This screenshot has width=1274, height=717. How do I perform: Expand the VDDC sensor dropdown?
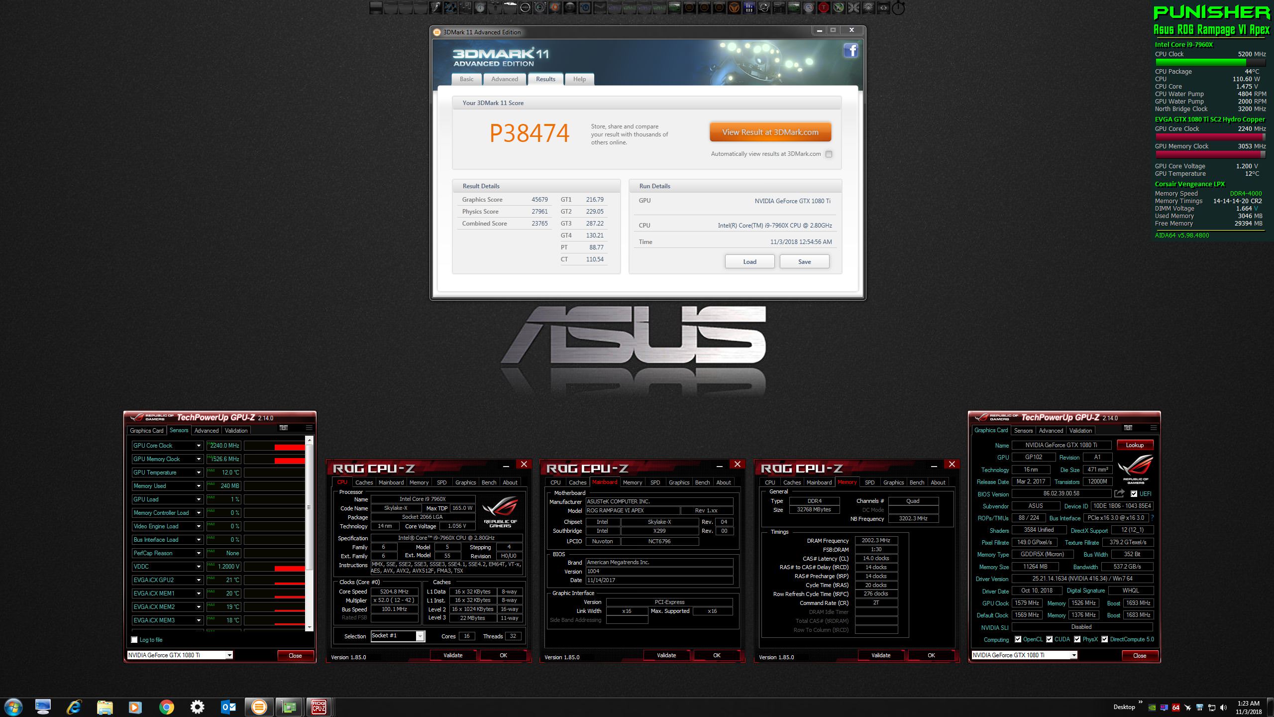click(x=199, y=567)
